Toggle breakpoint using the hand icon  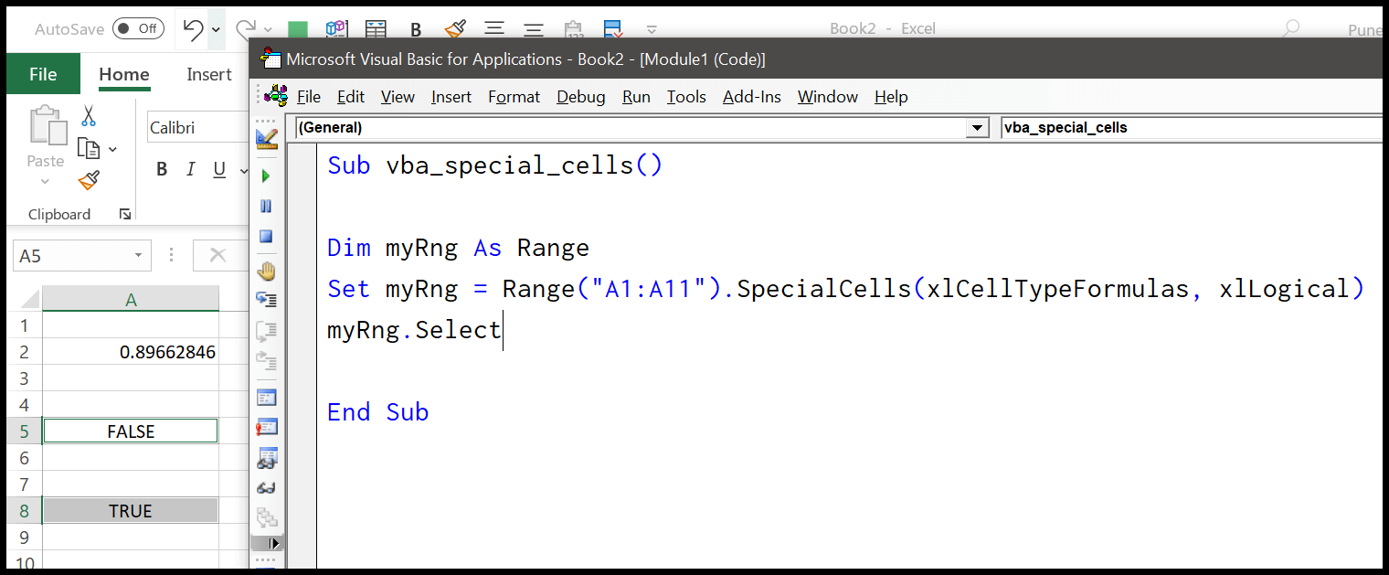pyautogui.click(x=267, y=271)
